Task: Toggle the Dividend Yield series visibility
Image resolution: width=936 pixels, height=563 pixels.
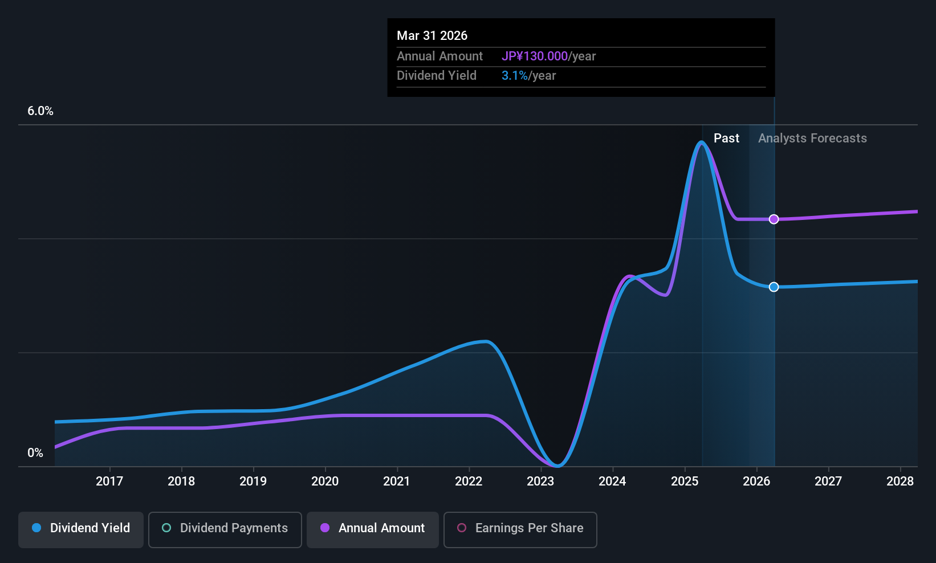Action: 80,528
